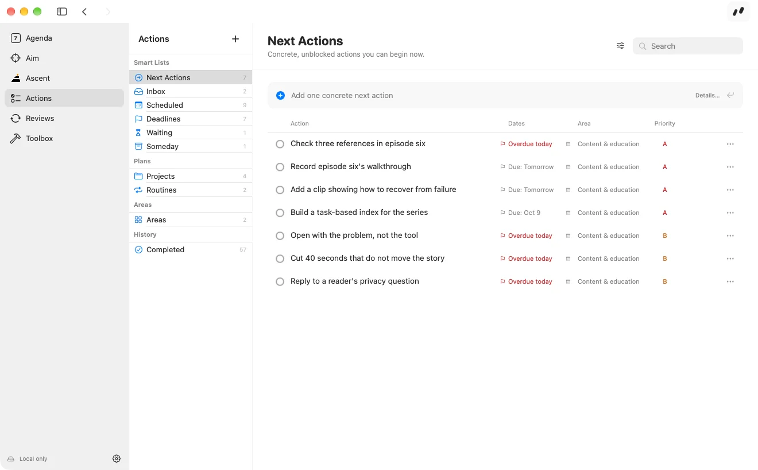Click the plus icon beside Actions heading

[235, 39]
